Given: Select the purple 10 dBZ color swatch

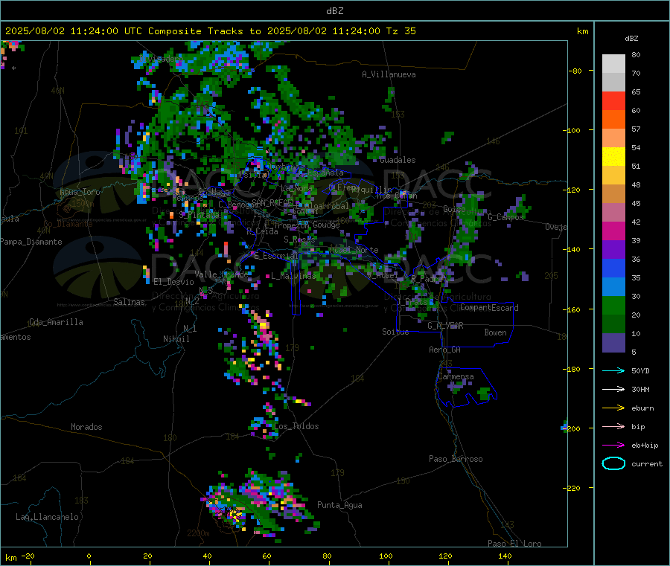Looking at the screenshot, I should click(x=613, y=343).
